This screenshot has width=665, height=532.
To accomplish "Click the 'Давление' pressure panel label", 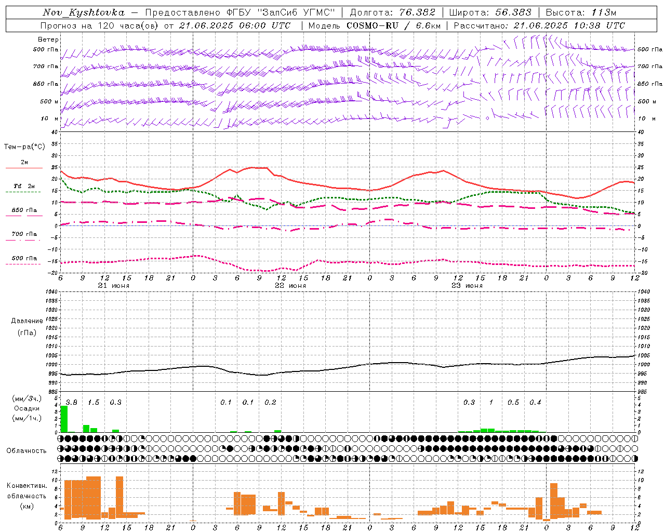I will click(27, 321).
